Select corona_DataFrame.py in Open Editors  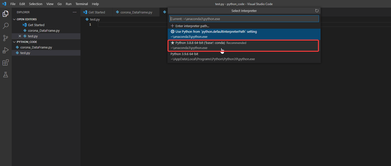(x=46, y=30)
